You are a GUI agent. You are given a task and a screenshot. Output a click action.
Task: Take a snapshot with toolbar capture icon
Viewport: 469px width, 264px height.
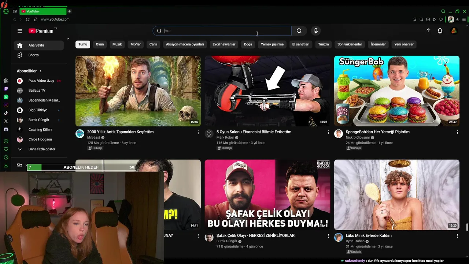tap(421, 19)
